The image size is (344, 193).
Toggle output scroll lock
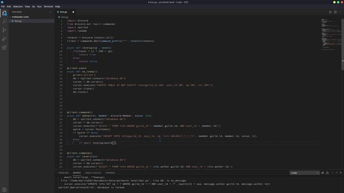(x=327, y=173)
